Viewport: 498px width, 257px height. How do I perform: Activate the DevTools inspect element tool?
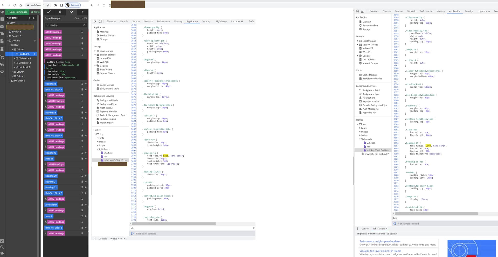pyautogui.click(x=95, y=21)
